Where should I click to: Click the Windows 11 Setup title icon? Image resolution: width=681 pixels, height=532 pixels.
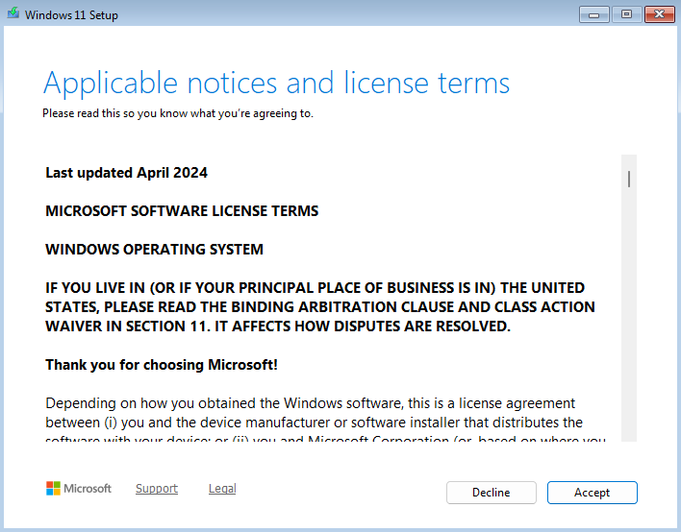click(13, 13)
